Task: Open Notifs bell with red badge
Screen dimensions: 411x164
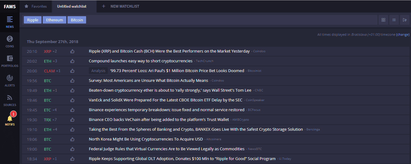Action: [x=10, y=120]
